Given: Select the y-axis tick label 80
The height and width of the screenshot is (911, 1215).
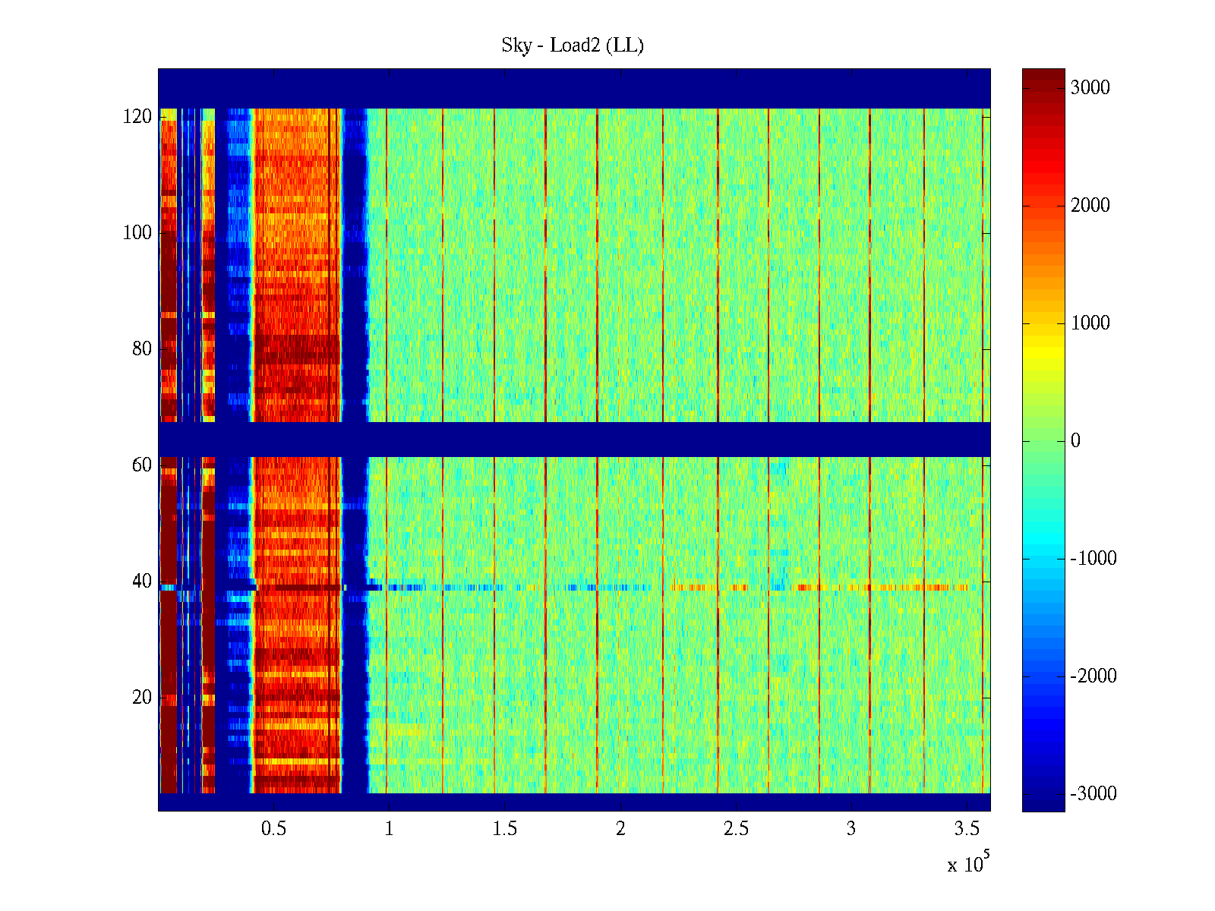Looking at the screenshot, I should (142, 349).
